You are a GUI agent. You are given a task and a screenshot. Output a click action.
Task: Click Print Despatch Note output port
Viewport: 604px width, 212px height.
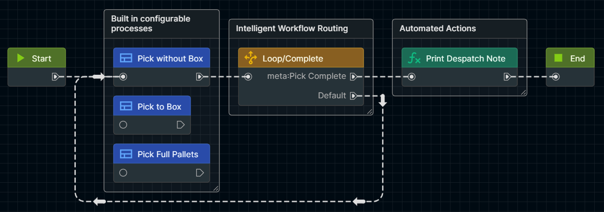pyautogui.click(x=507, y=77)
